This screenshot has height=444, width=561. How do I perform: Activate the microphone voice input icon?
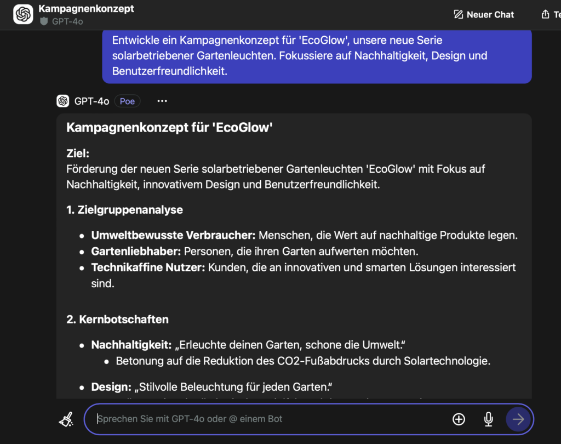pos(488,419)
